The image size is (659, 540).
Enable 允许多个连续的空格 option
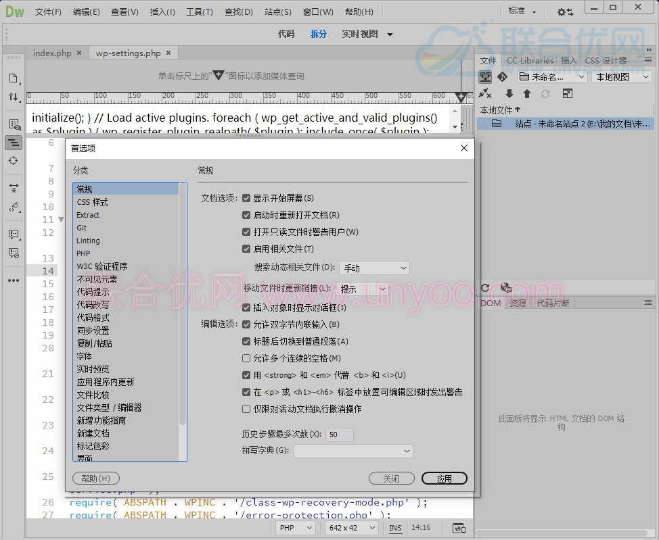246,358
